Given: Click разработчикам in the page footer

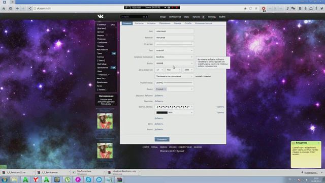Looking at the screenshot, I should pyautogui.click(x=185, y=147).
